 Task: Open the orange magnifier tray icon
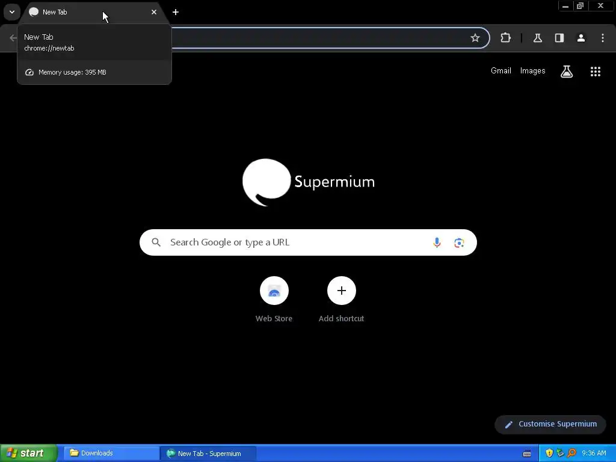point(571,453)
